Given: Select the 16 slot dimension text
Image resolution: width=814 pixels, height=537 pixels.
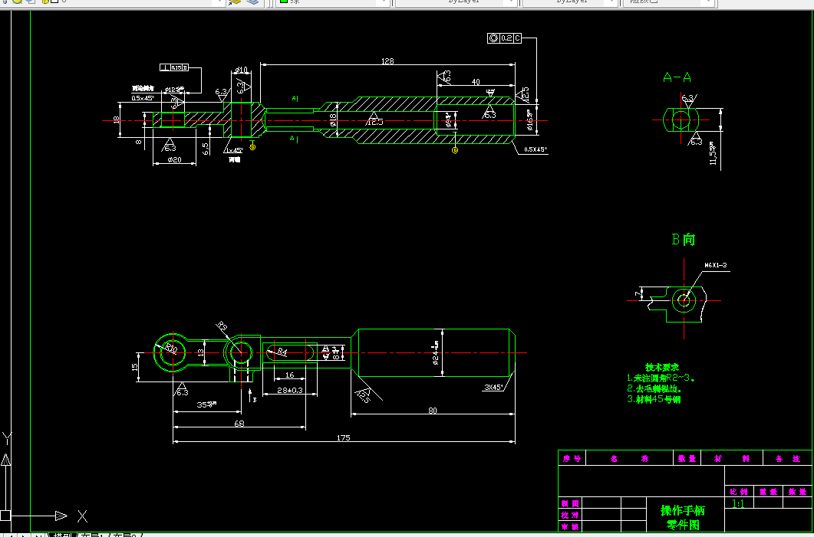Looking at the screenshot, I should (x=289, y=375).
